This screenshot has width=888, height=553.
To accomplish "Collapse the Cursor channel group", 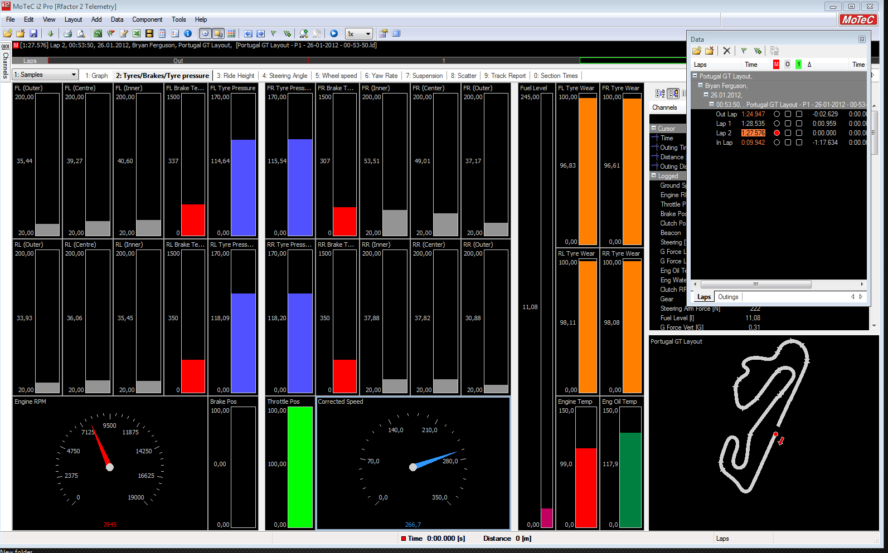I will [654, 128].
